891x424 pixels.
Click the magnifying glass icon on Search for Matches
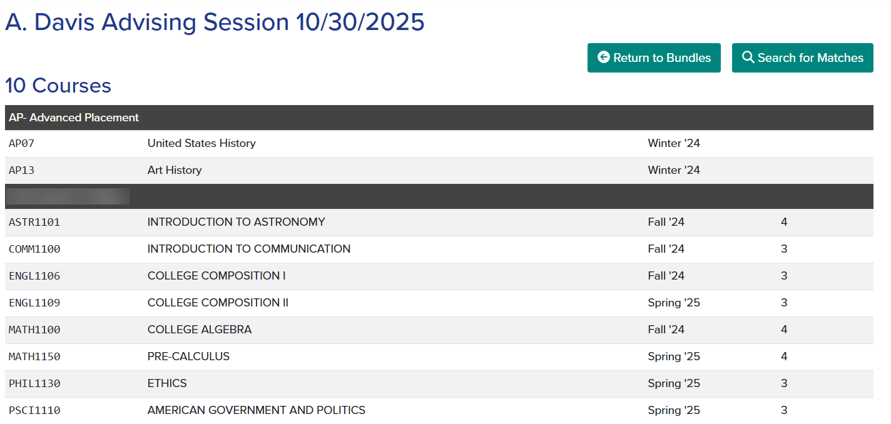(748, 58)
